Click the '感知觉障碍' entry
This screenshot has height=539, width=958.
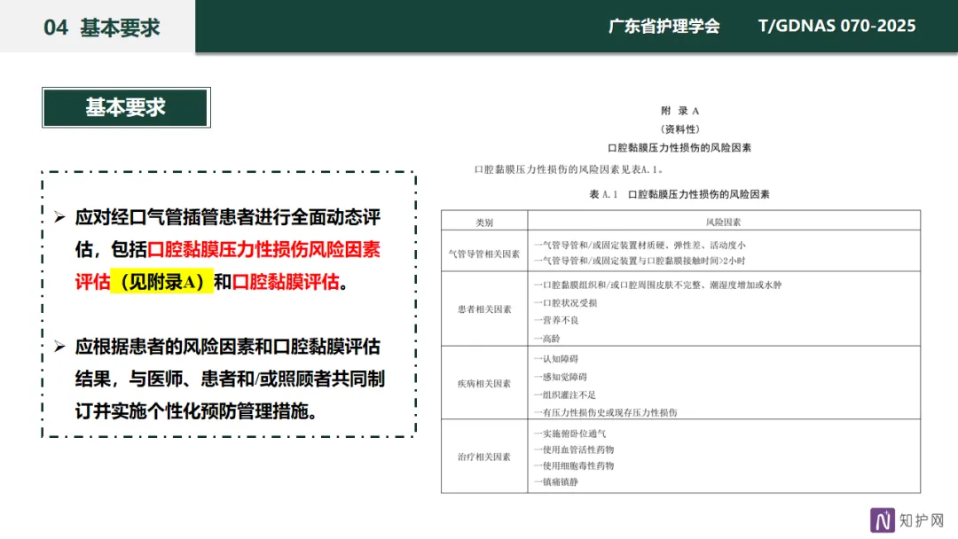pyautogui.click(x=561, y=377)
